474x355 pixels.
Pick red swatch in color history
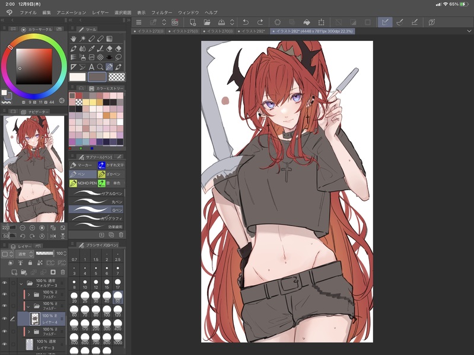coord(79,95)
